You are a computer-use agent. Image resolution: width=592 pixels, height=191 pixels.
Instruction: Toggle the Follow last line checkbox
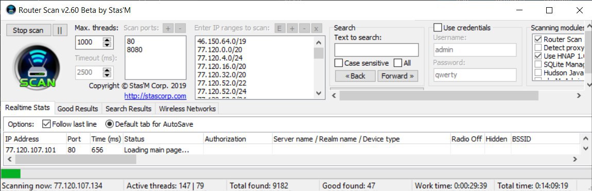pos(46,124)
